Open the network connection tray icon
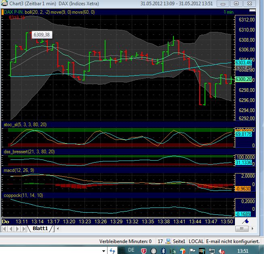264x254 pixels. click(x=212, y=251)
